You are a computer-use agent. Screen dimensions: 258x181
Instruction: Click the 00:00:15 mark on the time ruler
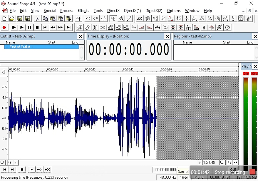click(128, 69)
